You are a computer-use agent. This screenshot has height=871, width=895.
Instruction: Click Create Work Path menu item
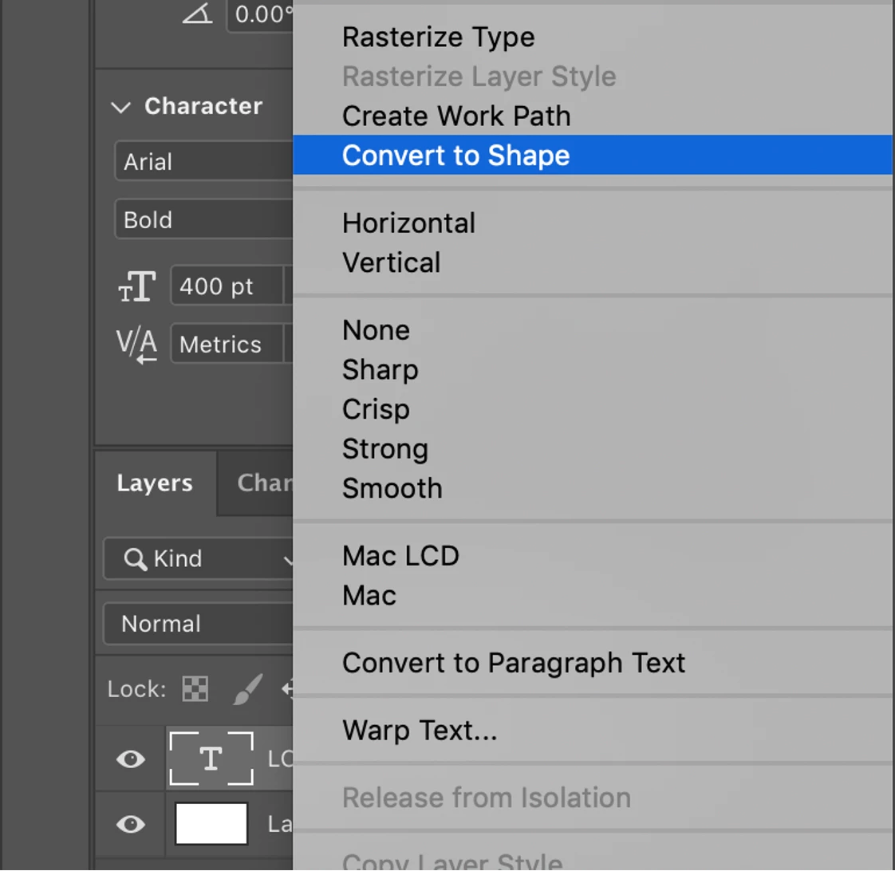[456, 116]
